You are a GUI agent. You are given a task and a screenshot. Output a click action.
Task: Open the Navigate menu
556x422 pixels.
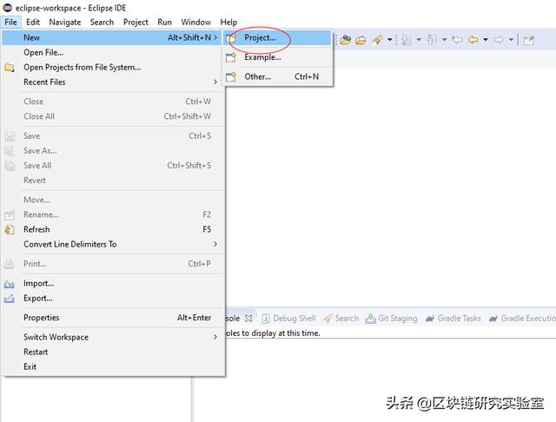pos(65,23)
